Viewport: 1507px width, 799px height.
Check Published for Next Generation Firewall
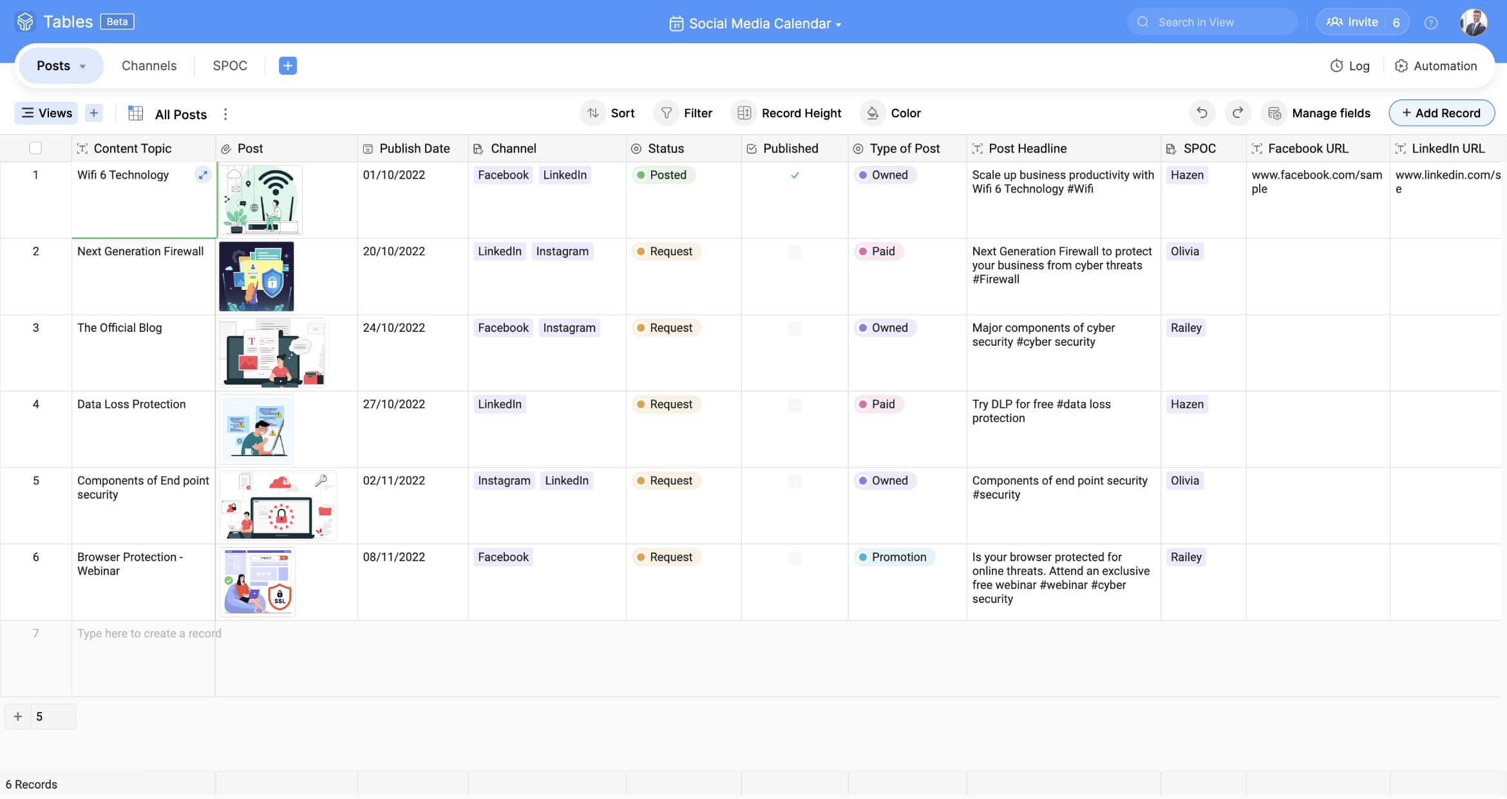pos(795,251)
